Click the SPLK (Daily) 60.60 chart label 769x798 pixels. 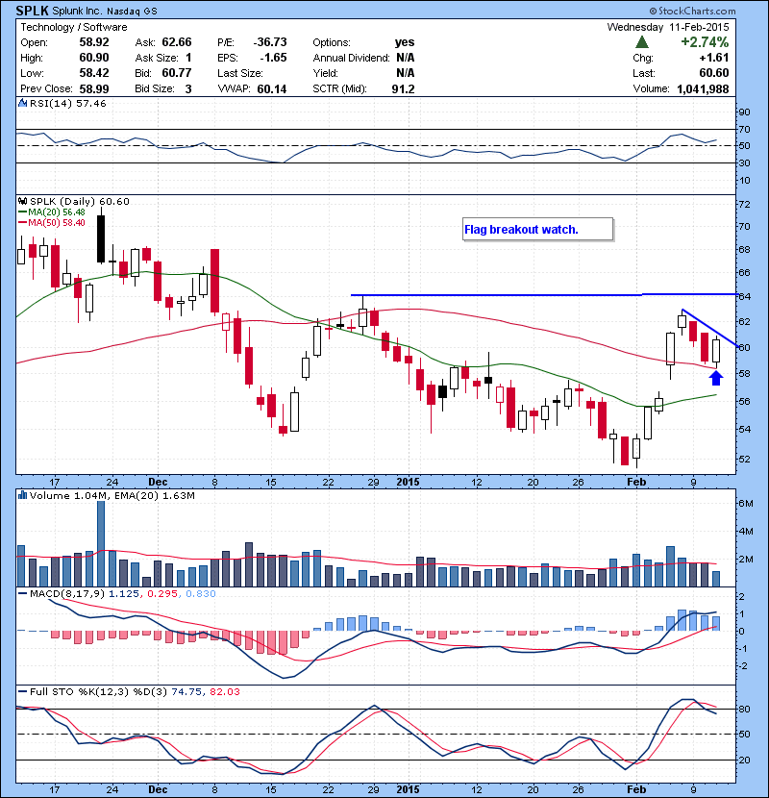(x=80, y=202)
